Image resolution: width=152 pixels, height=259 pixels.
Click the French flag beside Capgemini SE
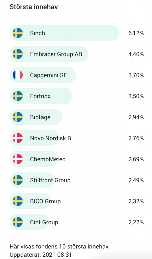click(18, 75)
